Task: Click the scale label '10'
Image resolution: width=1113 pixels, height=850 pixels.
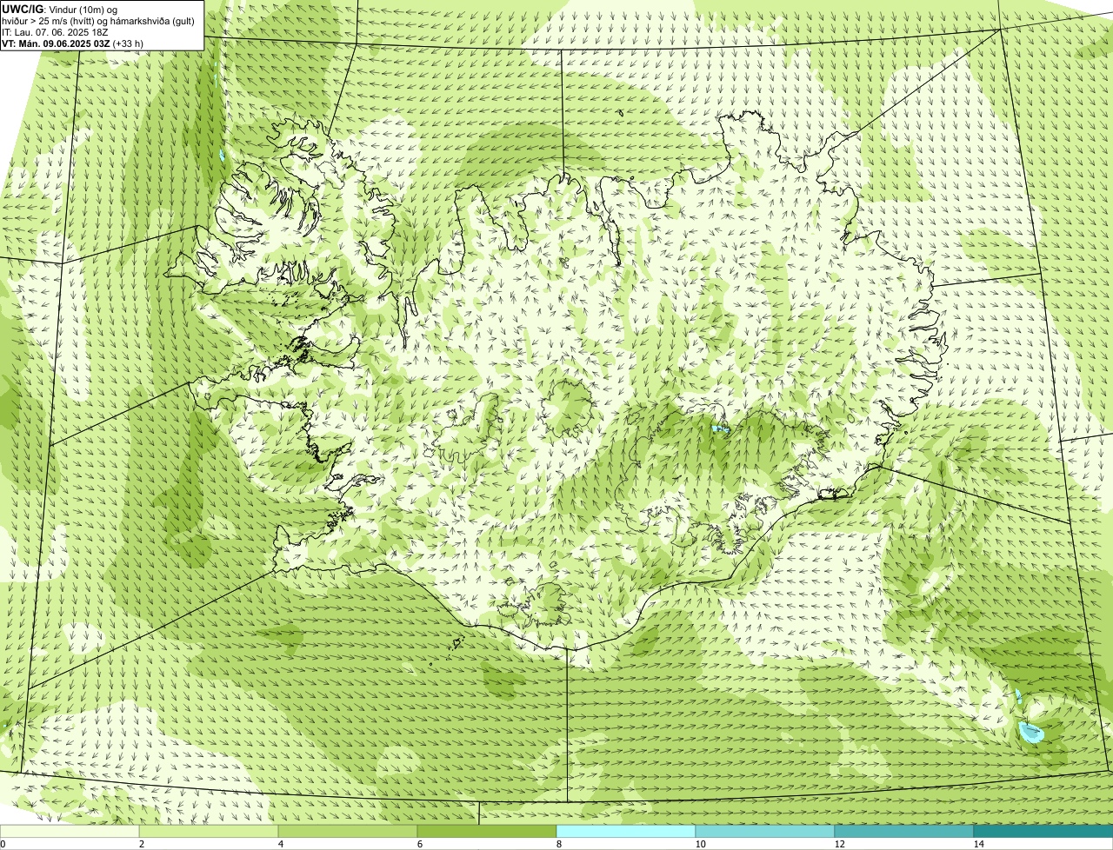Action: click(x=700, y=844)
